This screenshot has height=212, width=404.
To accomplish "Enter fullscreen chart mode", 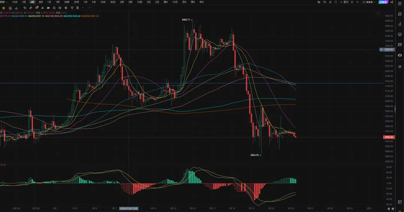I will point(358,2).
